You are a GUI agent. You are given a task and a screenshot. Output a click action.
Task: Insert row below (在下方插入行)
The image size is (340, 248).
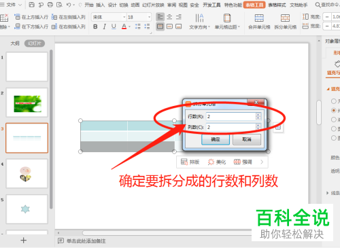pos(31,26)
